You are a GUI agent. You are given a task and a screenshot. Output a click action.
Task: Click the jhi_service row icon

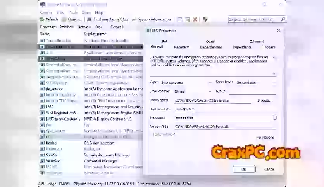coord(42,89)
